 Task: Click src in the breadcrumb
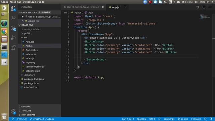pos(66,12)
